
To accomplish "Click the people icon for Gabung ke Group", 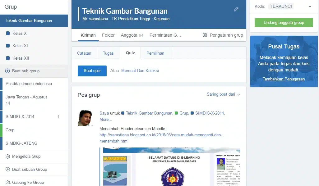I will pyautogui.click(x=8, y=182).
